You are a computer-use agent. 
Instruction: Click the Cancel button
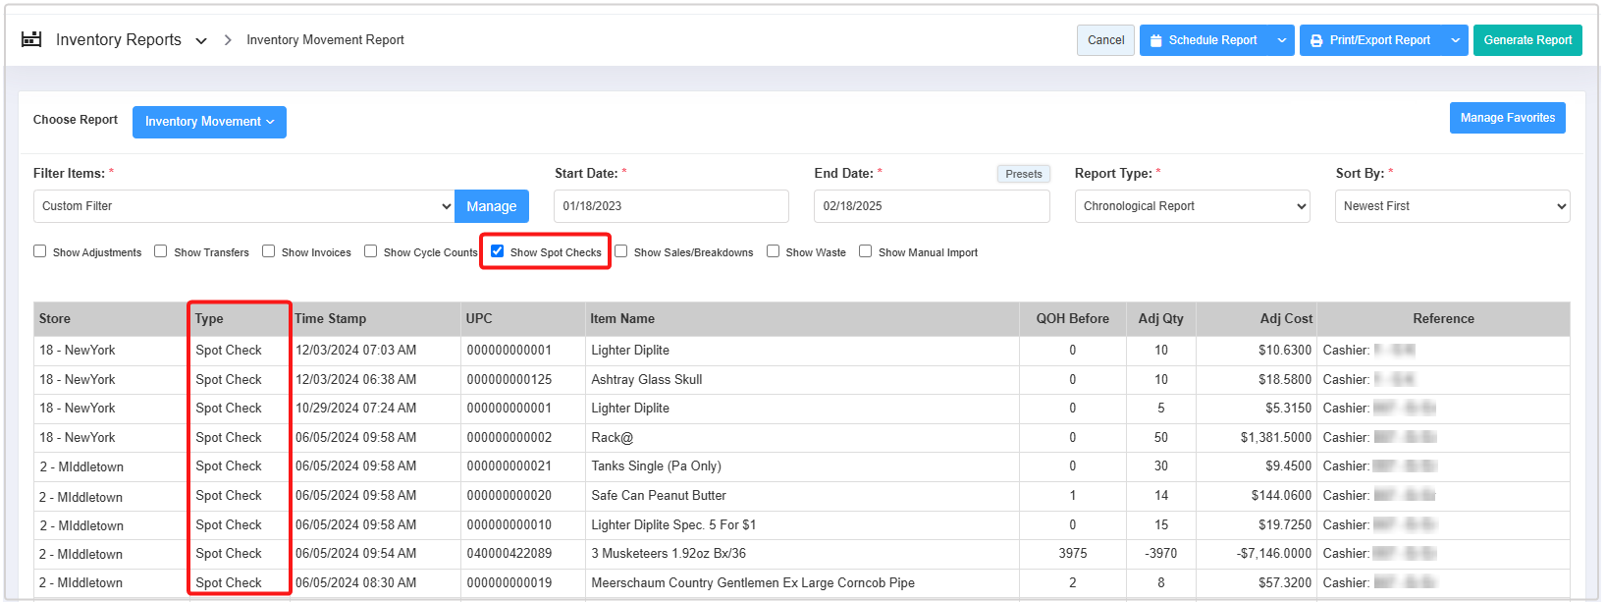[x=1105, y=40]
